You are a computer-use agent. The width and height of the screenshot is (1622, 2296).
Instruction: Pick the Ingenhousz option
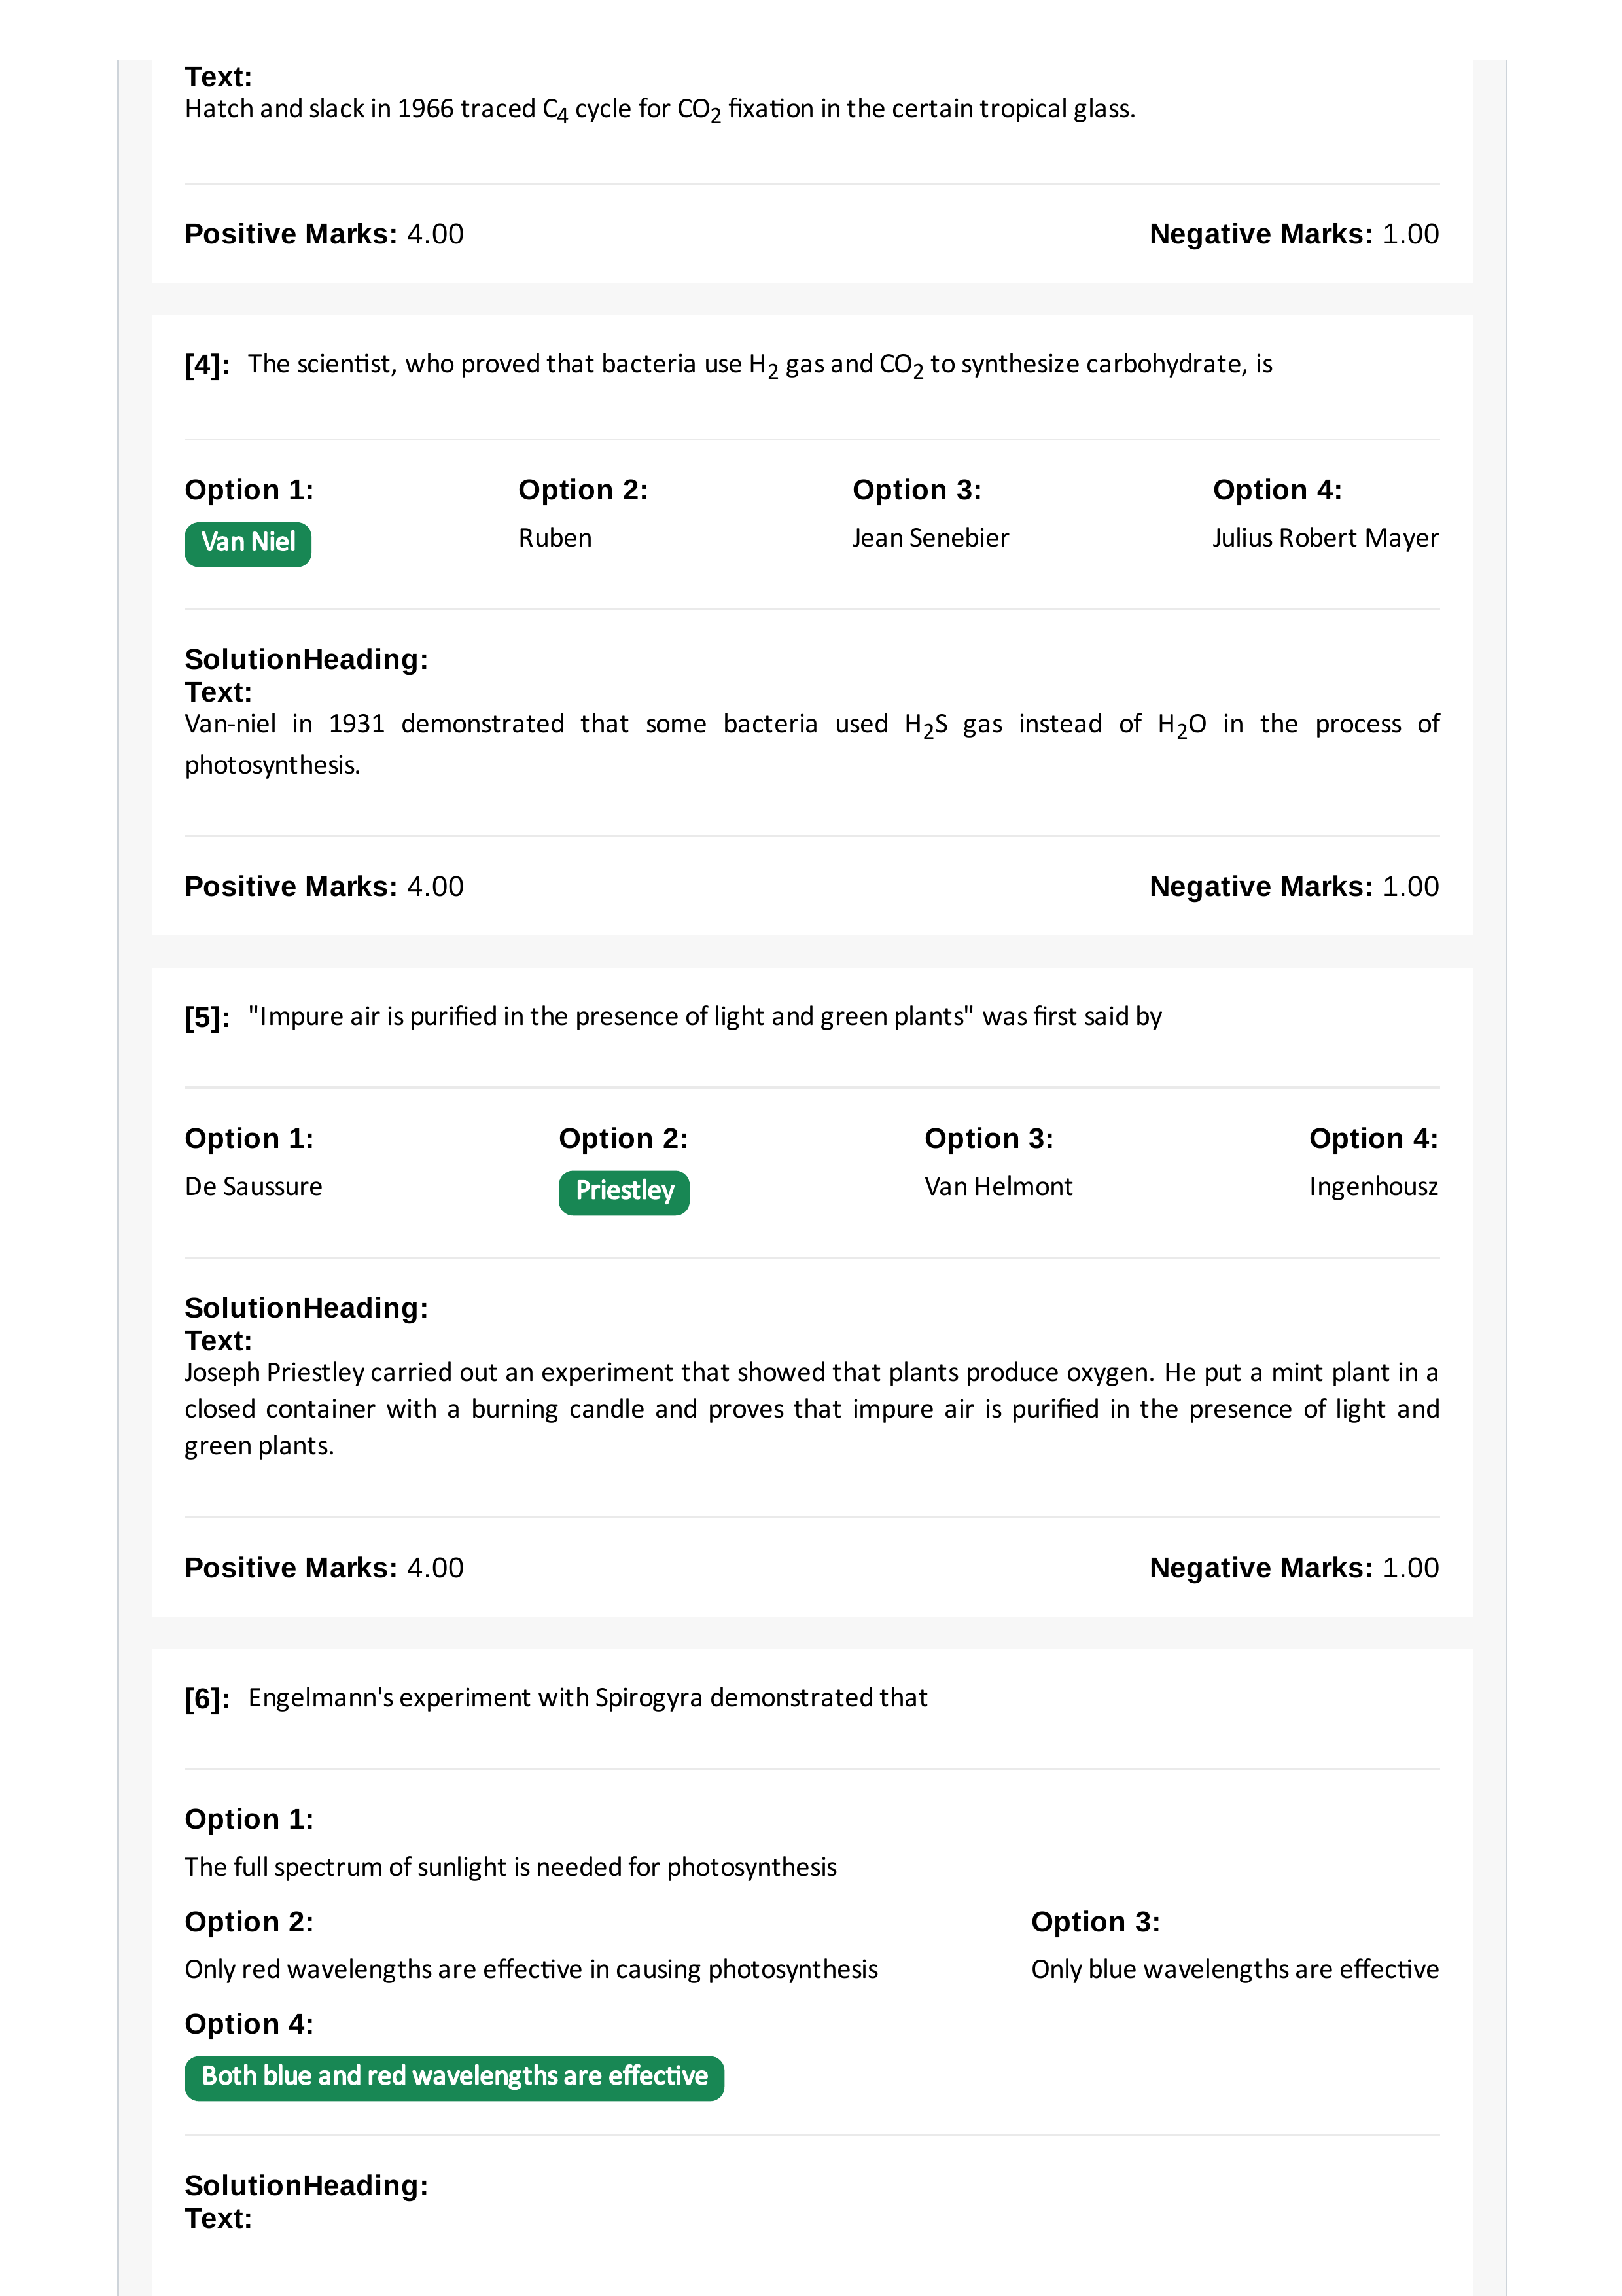(1373, 1187)
